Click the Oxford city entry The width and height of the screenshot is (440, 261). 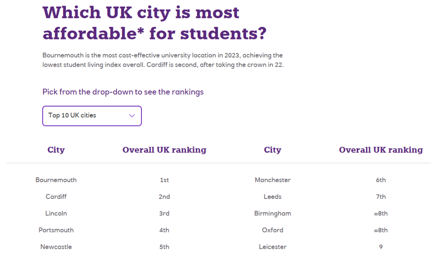[273, 230]
